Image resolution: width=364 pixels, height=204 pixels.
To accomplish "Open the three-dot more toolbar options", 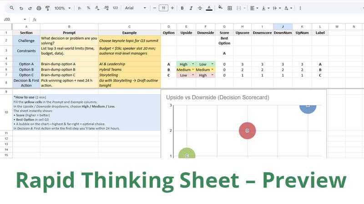I will click(300, 8).
